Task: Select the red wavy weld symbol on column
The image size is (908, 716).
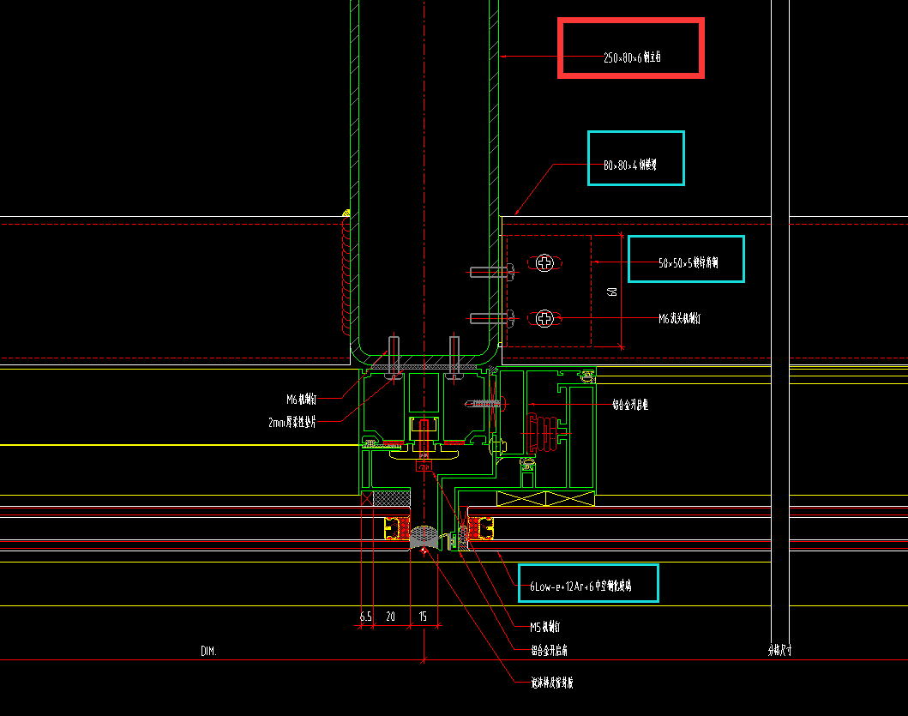Action: click(x=346, y=273)
